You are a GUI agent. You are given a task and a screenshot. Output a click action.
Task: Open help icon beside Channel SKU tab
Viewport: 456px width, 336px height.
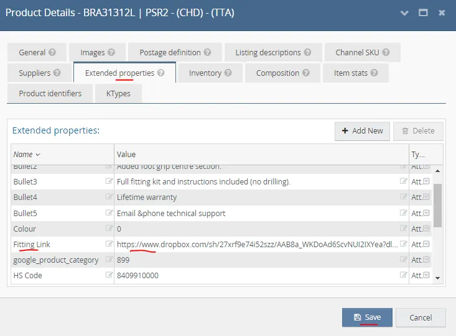(386, 52)
